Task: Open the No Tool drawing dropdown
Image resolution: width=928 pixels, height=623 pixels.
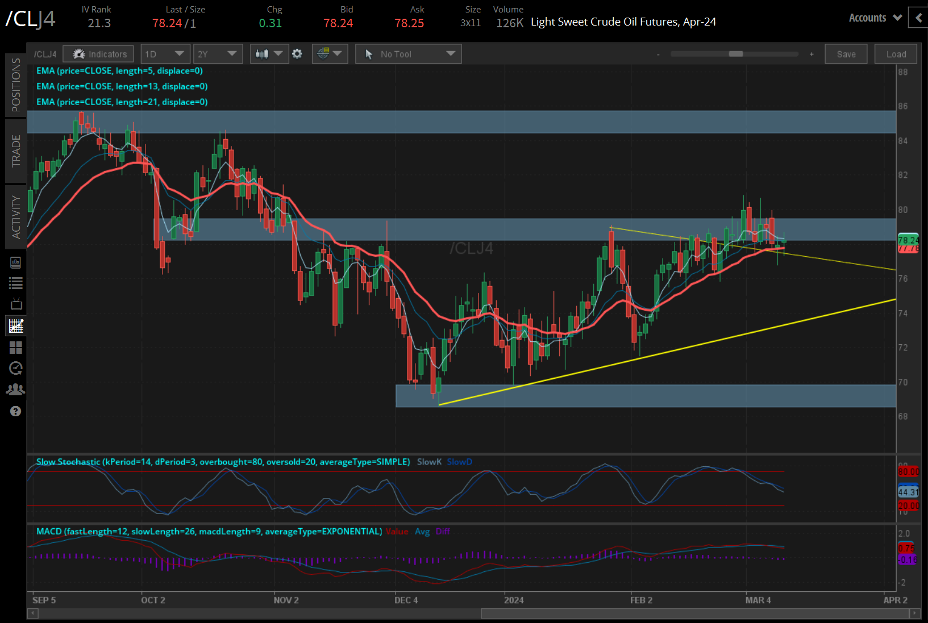Action: point(408,54)
